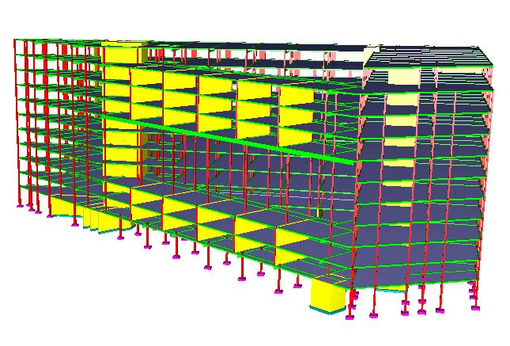The width and height of the screenshot is (510, 346).
Task: Click the lowest right yellow shear wall panel
Action: point(291,256)
